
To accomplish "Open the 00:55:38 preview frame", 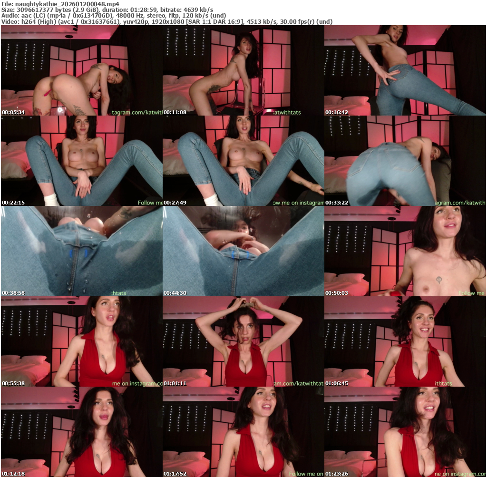I will (81, 341).
